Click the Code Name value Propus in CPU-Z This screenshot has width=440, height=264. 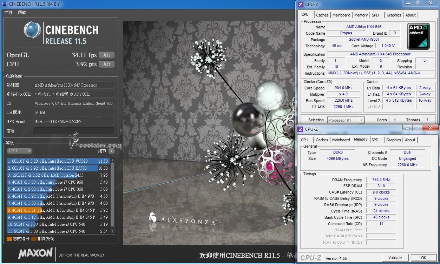click(x=346, y=33)
